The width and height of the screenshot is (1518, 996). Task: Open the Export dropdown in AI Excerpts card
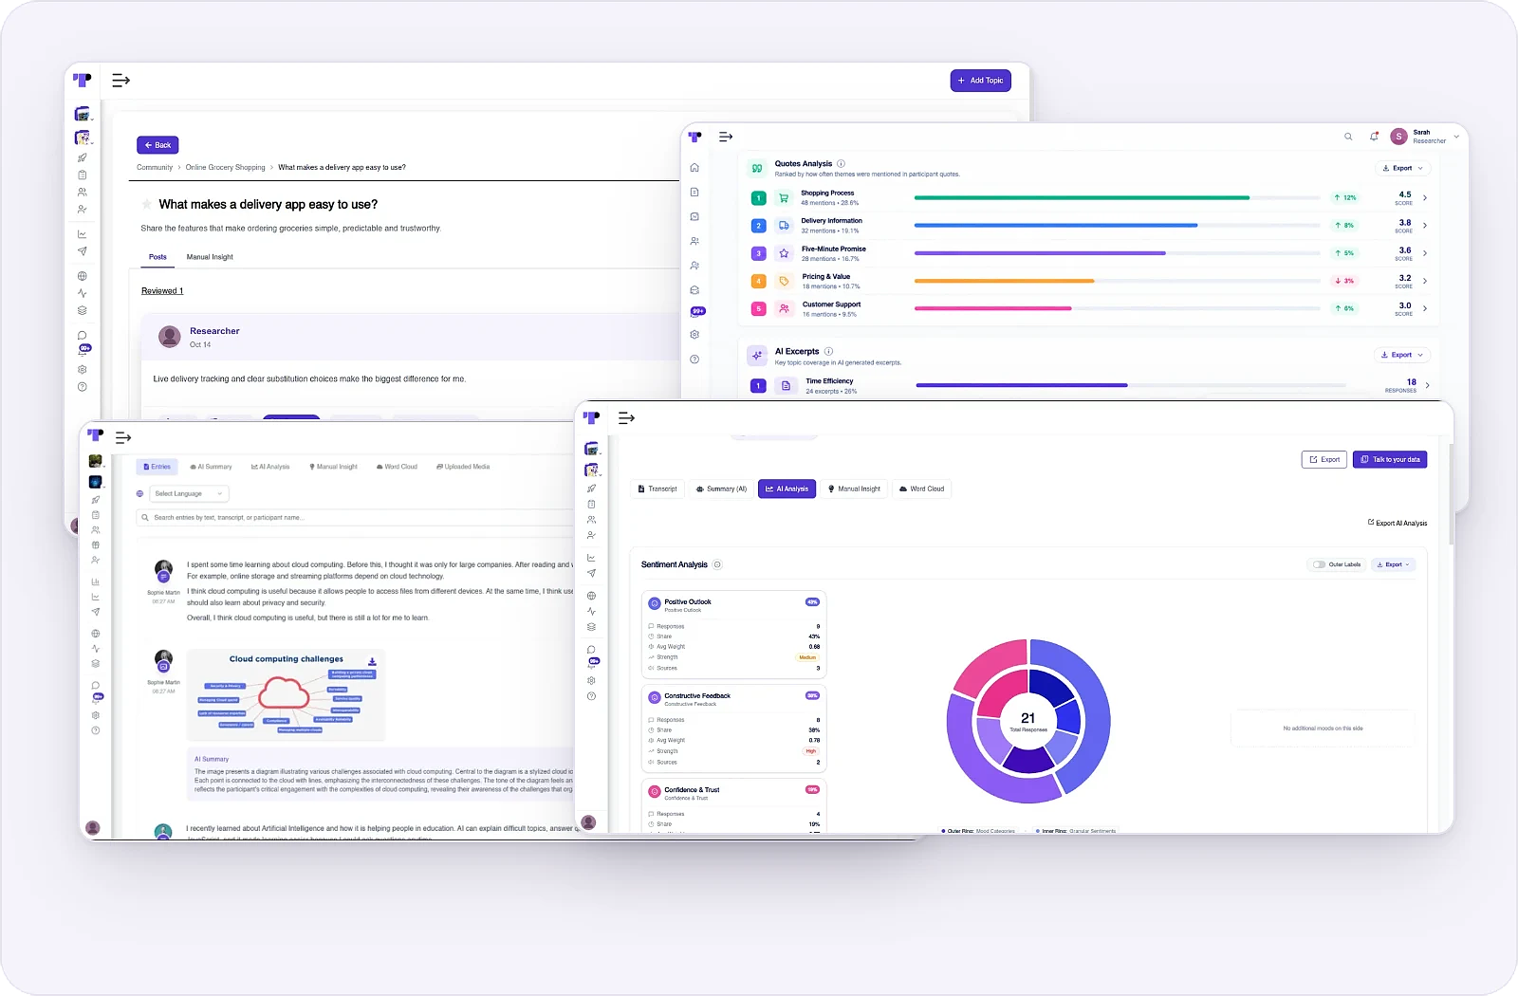(1402, 355)
